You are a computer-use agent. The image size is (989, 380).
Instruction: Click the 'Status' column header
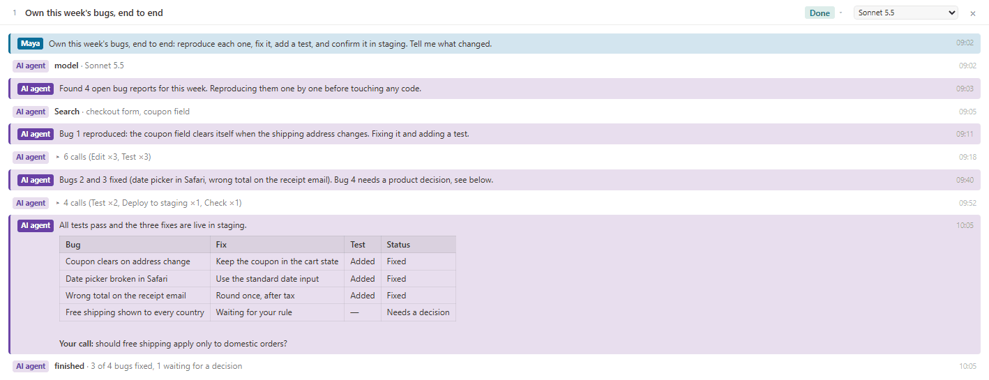point(418,245)
